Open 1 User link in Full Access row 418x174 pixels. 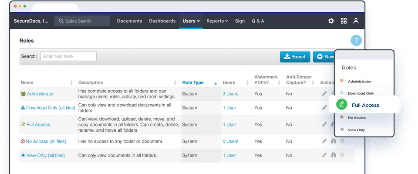(x=229, y=124)
